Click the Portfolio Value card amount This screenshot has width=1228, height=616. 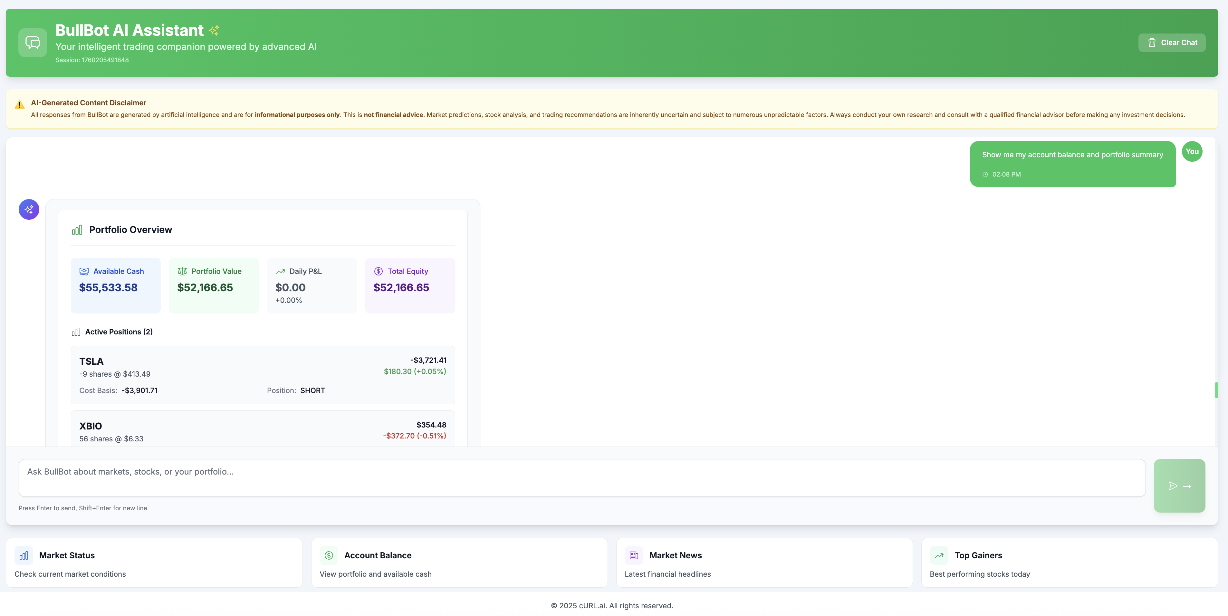pos(205,287)
